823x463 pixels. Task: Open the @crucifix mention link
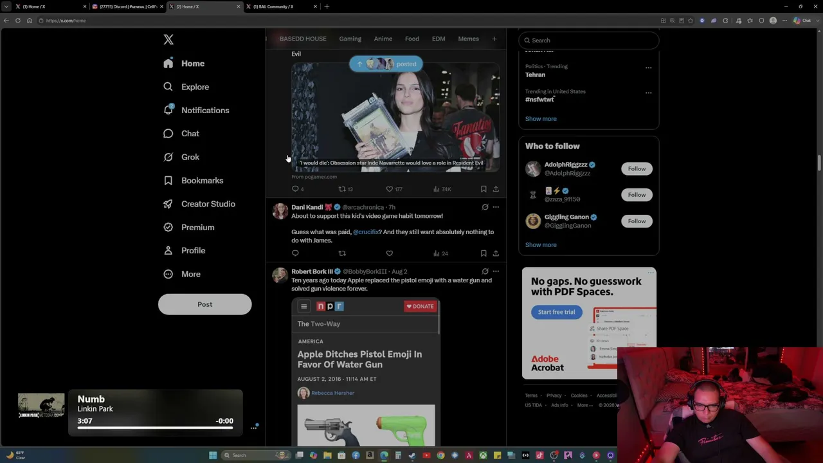pyautogui.click(x=366, y=232)
